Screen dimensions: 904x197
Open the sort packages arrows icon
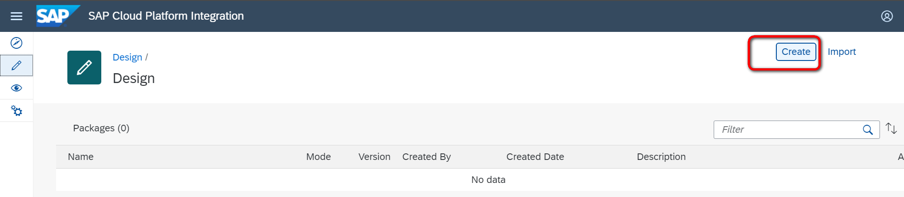(x=891, y=129)
